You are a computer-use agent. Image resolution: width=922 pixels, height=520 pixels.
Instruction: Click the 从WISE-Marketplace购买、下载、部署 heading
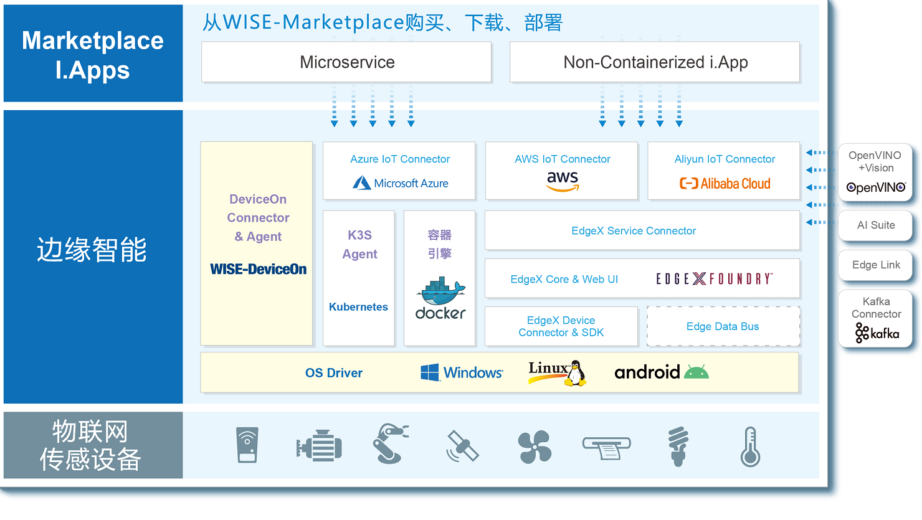383,22
